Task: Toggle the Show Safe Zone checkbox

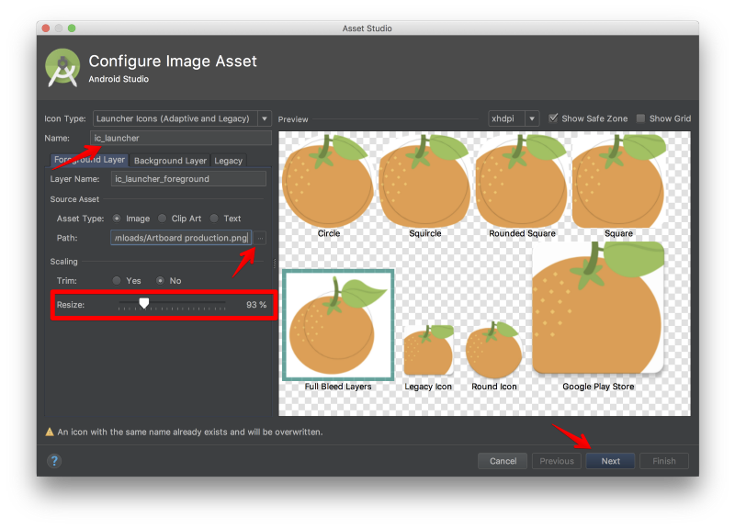Action: pyautogui.click(x=553, y=118)
